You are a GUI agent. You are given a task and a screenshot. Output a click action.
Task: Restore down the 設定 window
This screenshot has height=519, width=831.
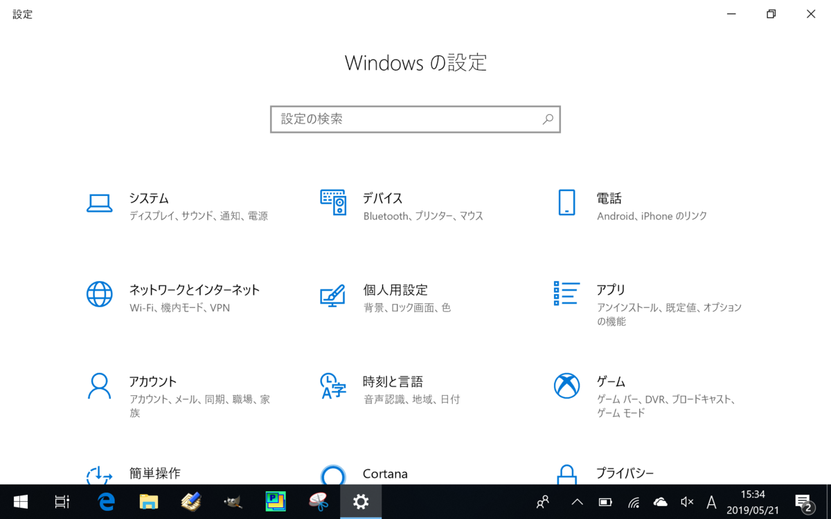tap(771, 14)
